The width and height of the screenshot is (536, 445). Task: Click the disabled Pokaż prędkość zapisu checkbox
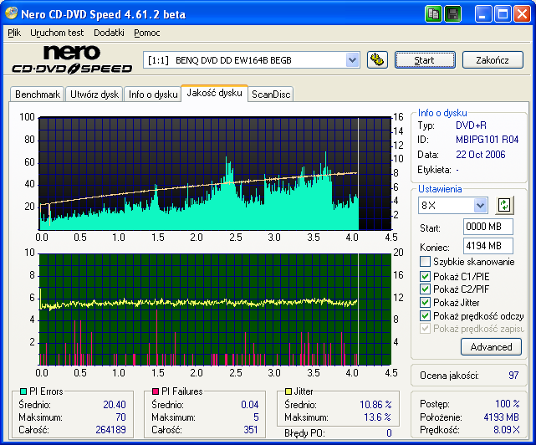[x=425, y=329]
